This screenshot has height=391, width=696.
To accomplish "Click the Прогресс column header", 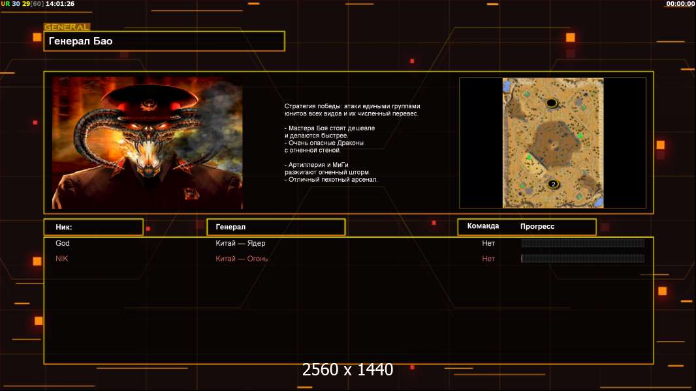I will point(537,226).
